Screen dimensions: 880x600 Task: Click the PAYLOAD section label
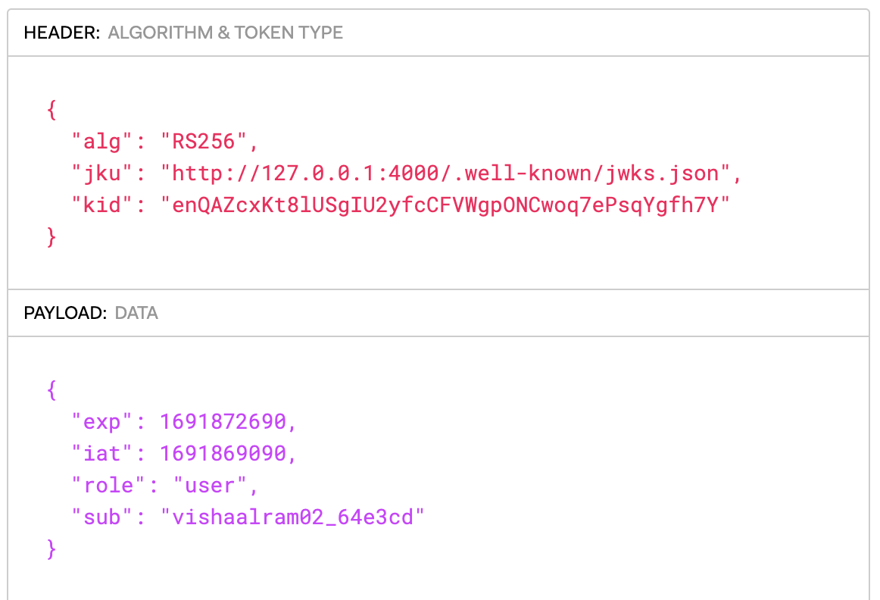65,313
